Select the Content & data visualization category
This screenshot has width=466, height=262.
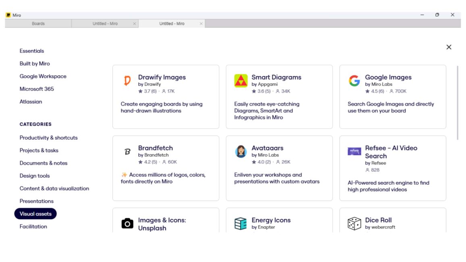point(54,189)
